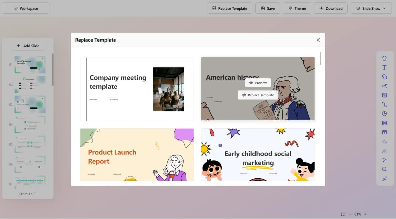Select slide 02 thumbnail

[x=30, y=85]
